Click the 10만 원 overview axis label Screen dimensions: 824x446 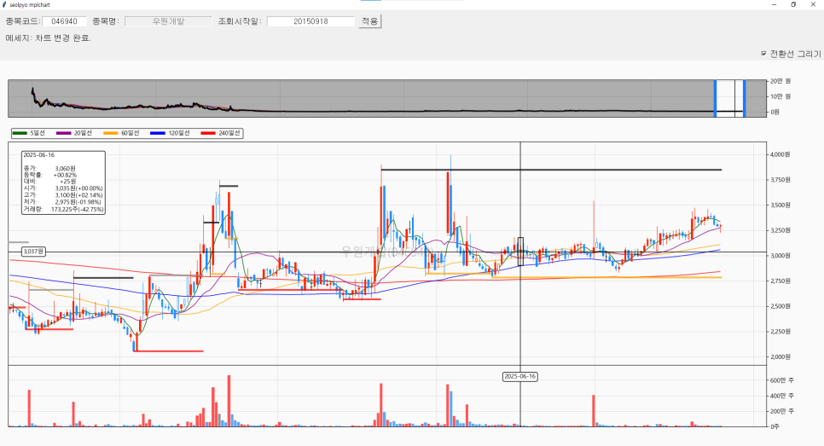(x=780, y=96)
